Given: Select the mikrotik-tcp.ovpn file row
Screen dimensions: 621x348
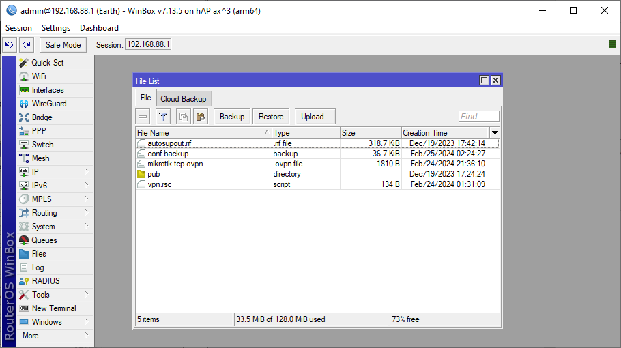Looking at the screenshot, I should point(317,164).
